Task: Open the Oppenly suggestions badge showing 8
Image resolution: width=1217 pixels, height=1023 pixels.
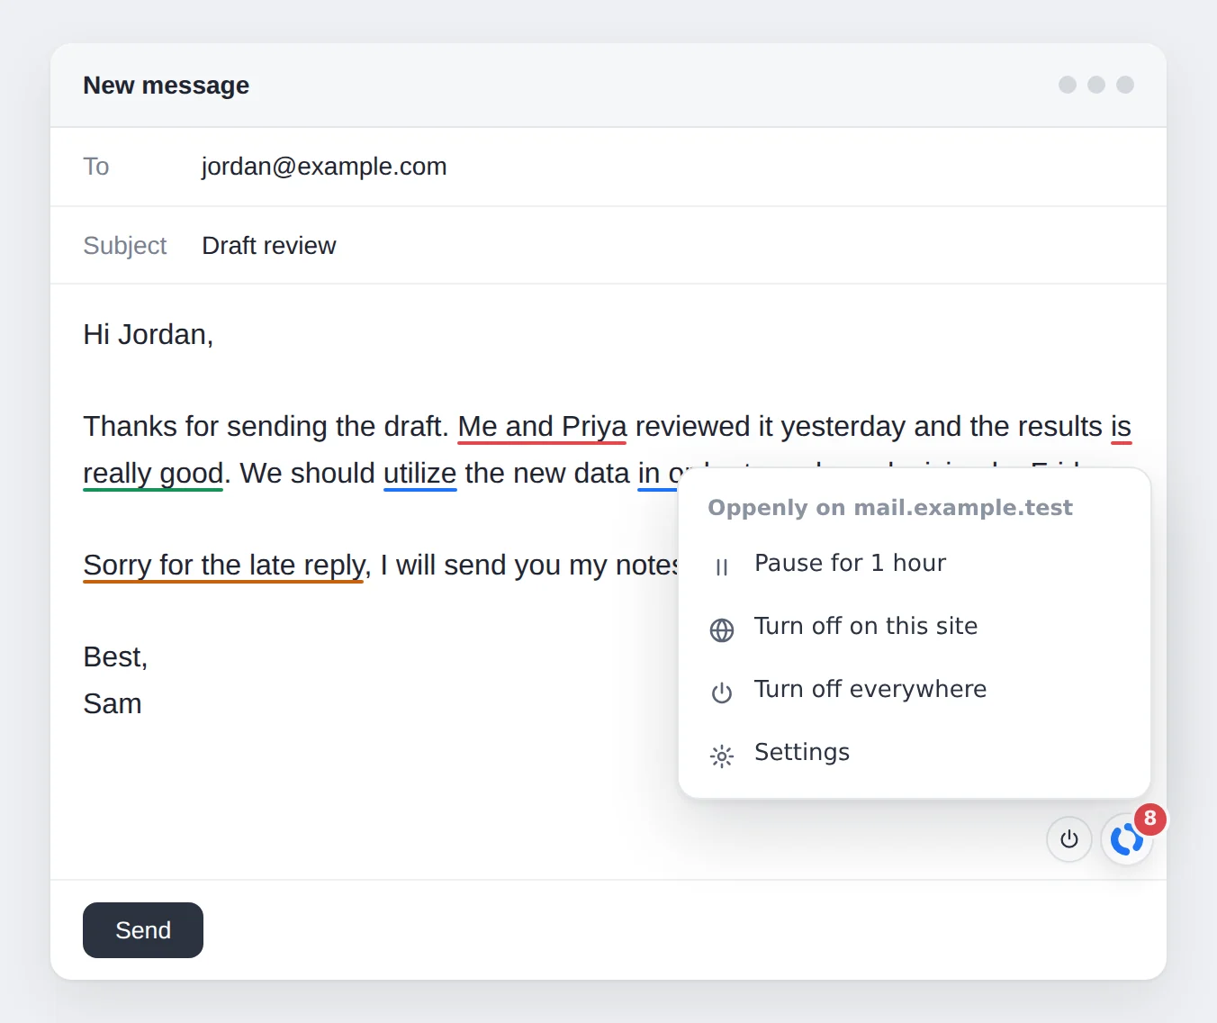Action: tap(1127, 839)
